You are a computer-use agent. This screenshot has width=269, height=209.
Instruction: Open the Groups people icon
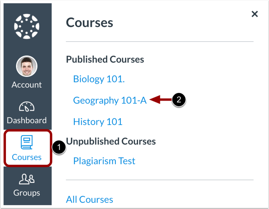click(27, 179)
